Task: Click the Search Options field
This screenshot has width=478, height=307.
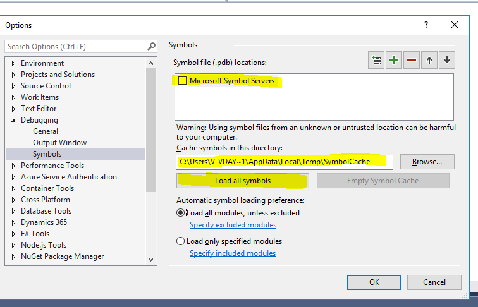Action: pyautogui.click(x=81, y=47)
